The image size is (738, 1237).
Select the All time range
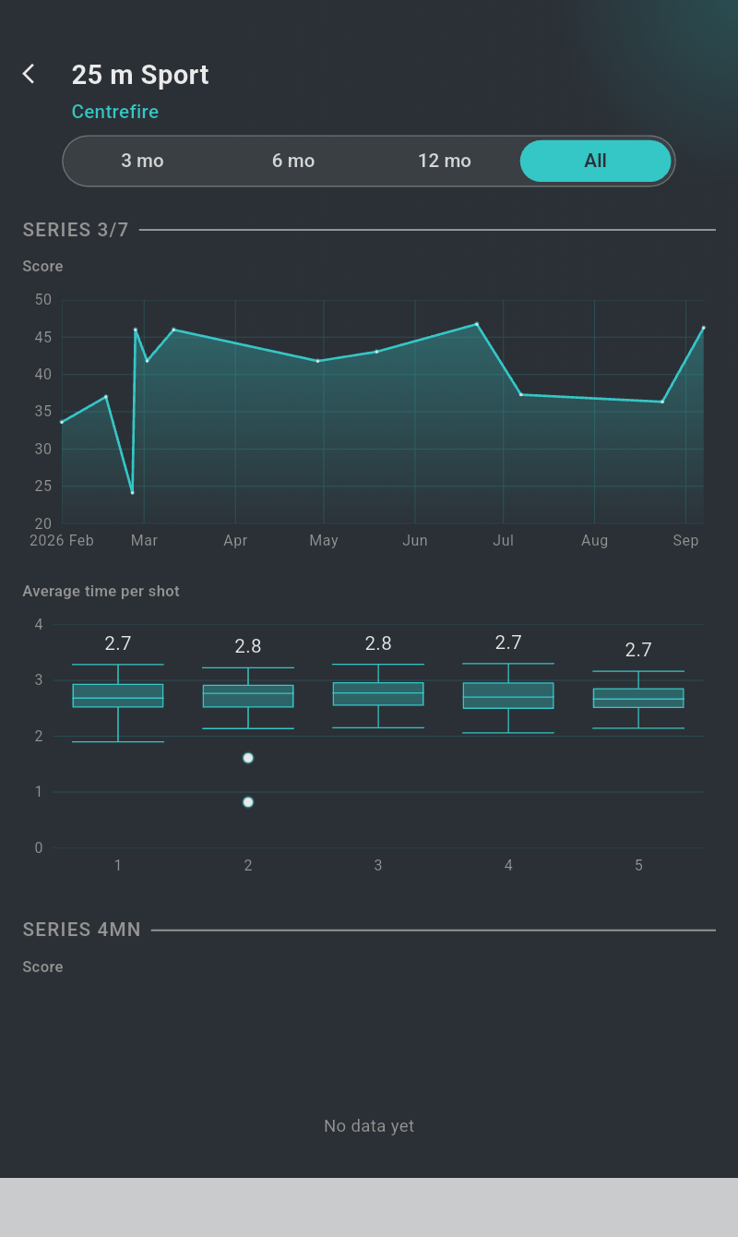point(596,161)
